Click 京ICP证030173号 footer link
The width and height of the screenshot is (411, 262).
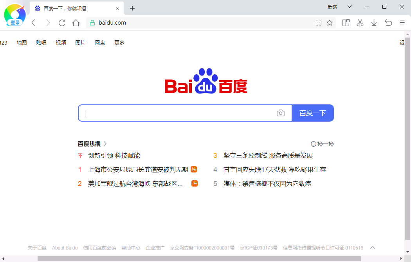[258, 248]
